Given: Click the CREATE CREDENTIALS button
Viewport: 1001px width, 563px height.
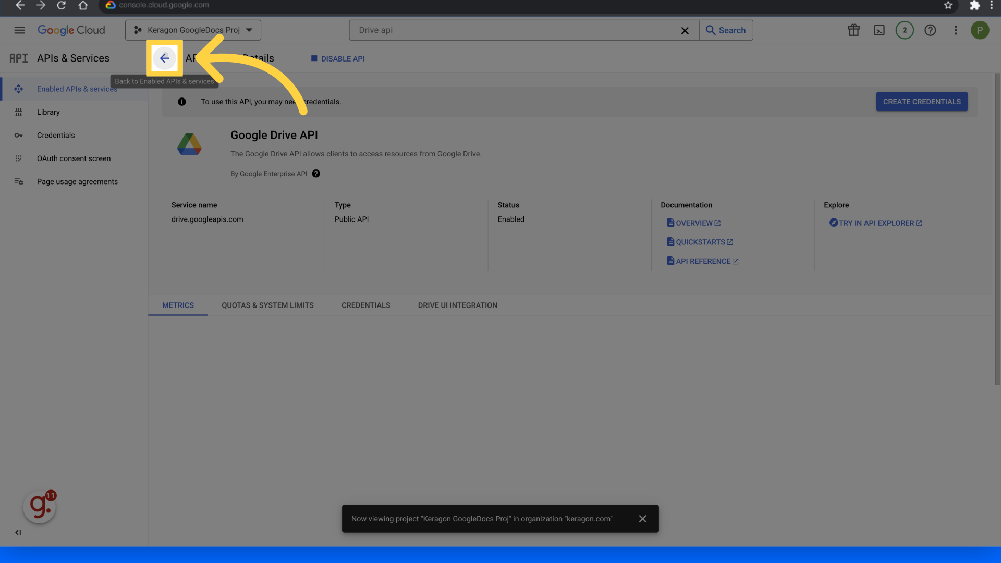Looking at the screenshot, I should click(x=922, y=102).
